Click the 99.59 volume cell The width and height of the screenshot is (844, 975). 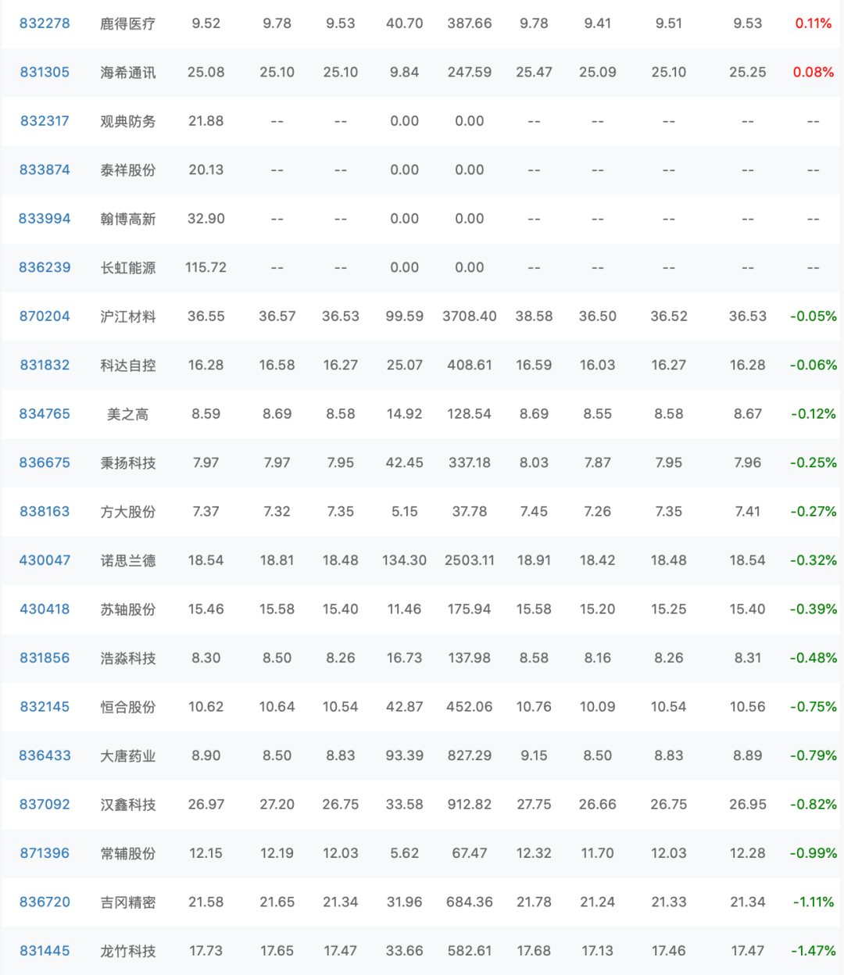point(405,316)
